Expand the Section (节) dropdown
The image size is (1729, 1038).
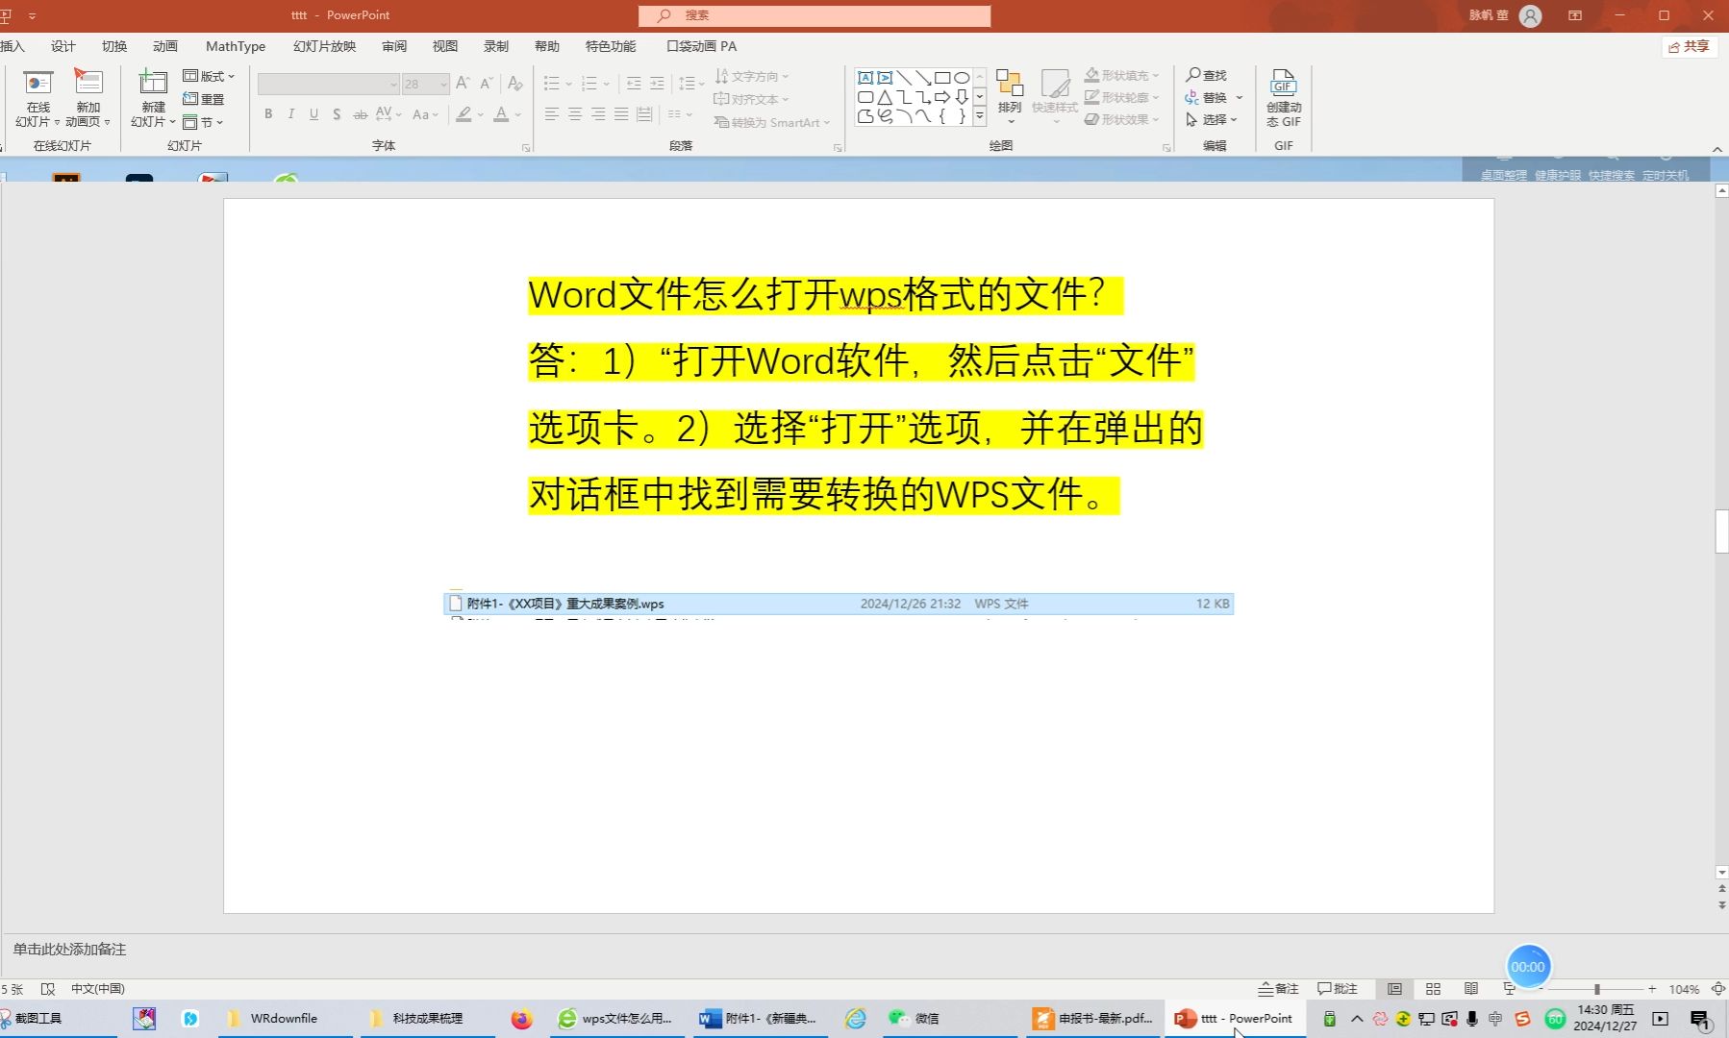(203, 122)
